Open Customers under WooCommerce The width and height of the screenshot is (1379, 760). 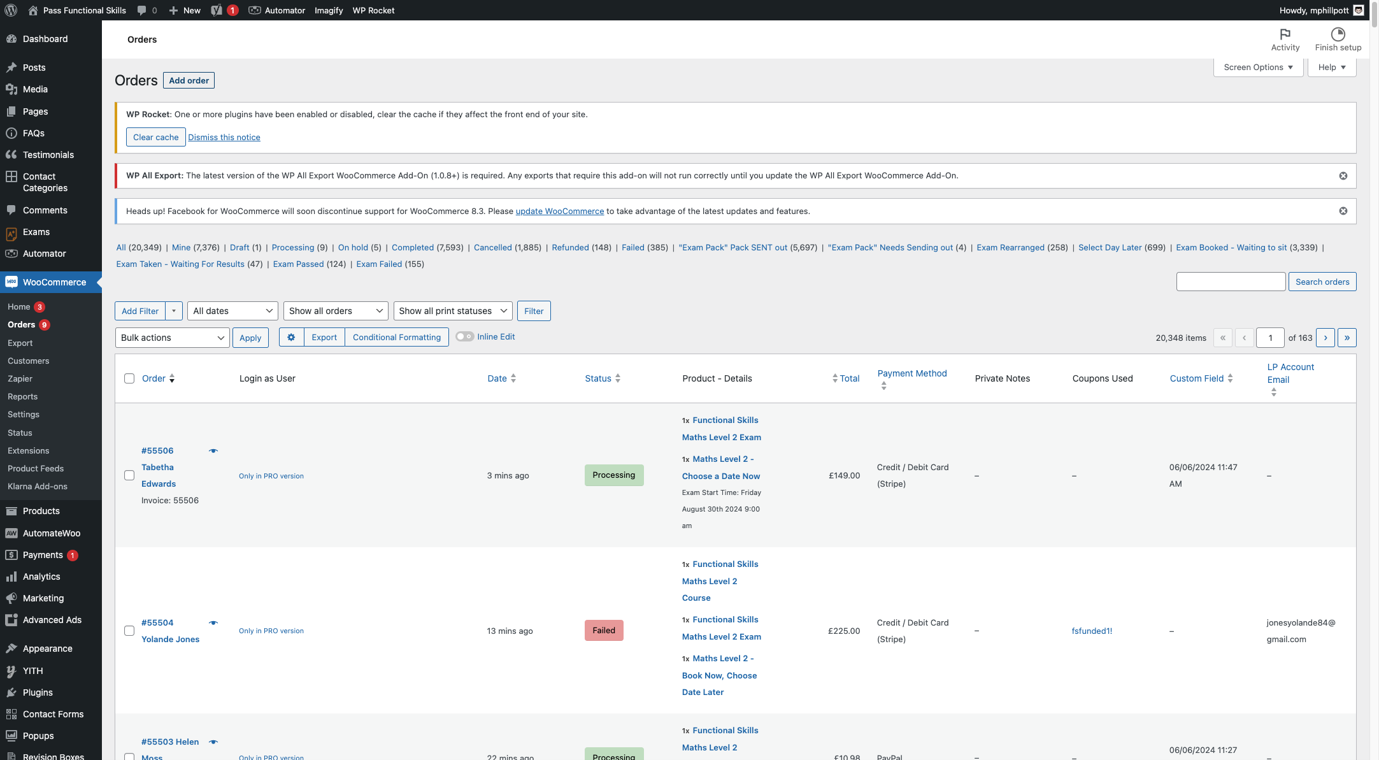coord(28,361)
